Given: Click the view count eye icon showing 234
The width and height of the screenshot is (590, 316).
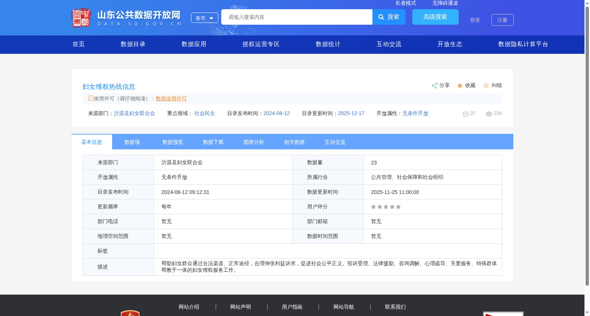Looking at the screenshot, I should (x=489, y=114).
